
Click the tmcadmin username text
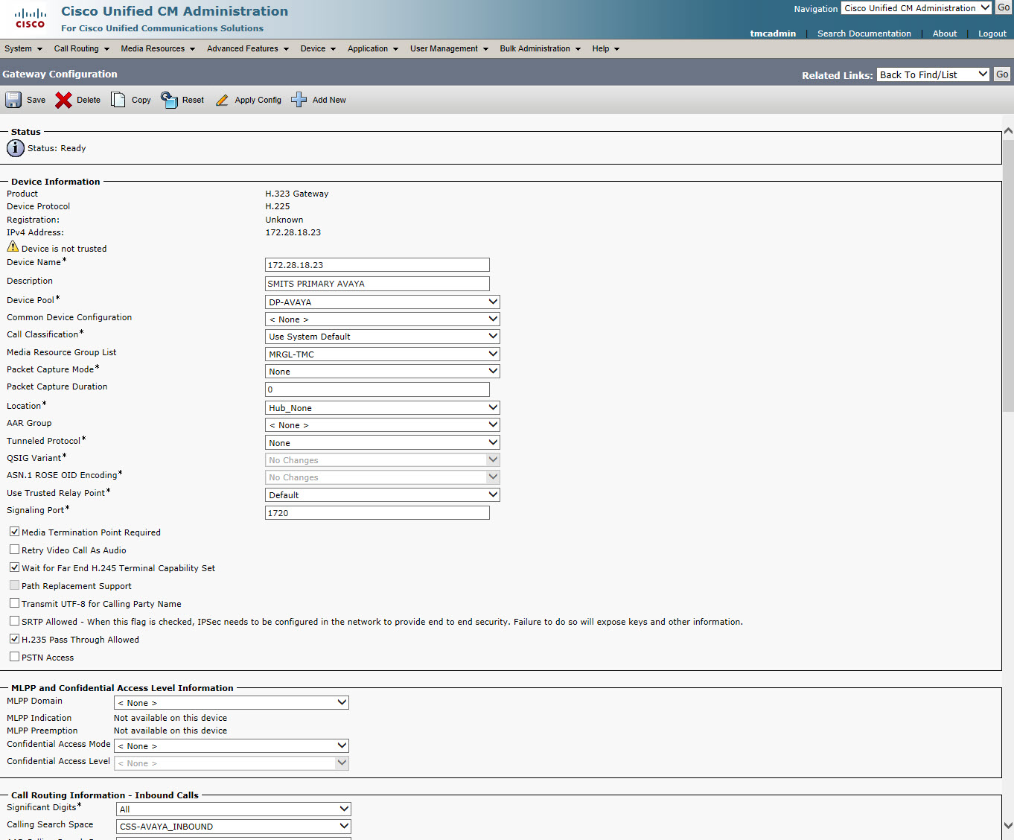tap(773, 34)
